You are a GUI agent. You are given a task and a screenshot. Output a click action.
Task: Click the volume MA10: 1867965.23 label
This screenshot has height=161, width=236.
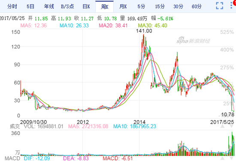pos(135,126)
